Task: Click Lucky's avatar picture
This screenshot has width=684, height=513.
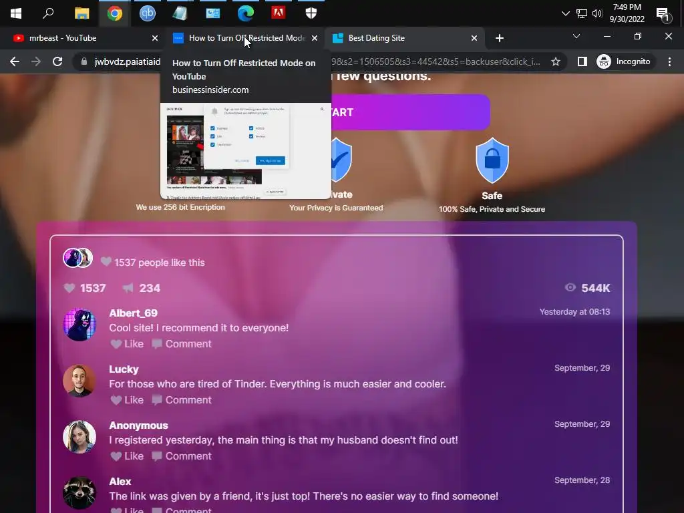Action: 79,381
